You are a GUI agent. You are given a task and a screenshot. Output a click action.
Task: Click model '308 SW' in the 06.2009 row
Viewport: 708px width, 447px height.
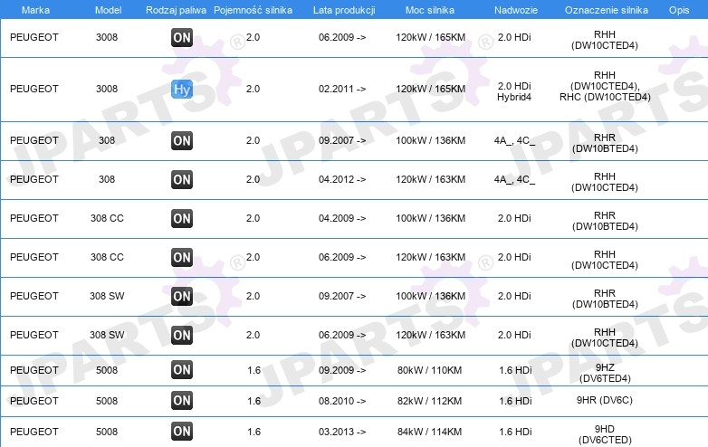pos(107,335)
